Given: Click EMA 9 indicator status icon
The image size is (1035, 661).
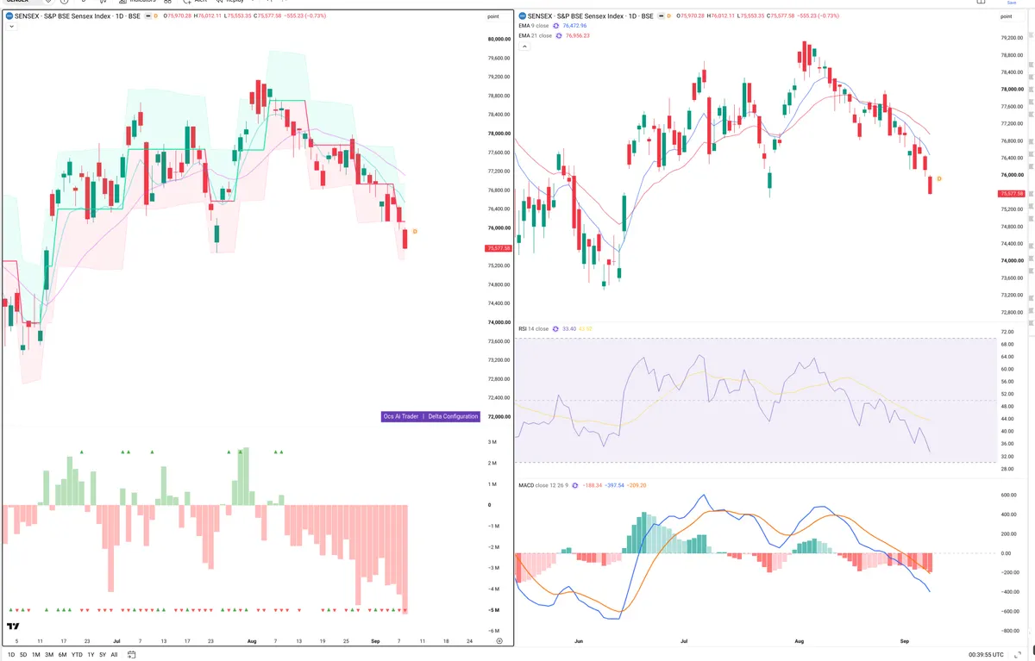Looking at the screenshot, I should point(556,26).
